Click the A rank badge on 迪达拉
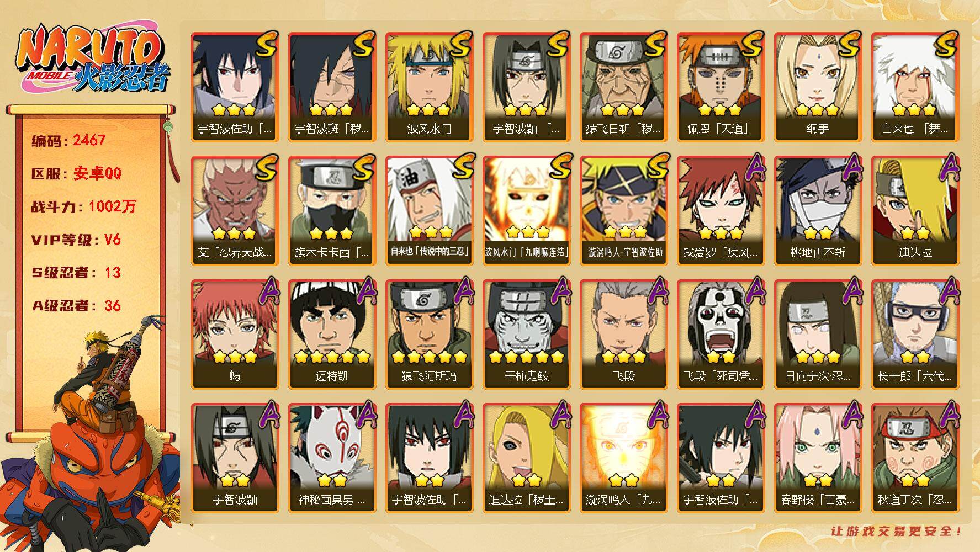The image size is (980, 552). [948, 167]
